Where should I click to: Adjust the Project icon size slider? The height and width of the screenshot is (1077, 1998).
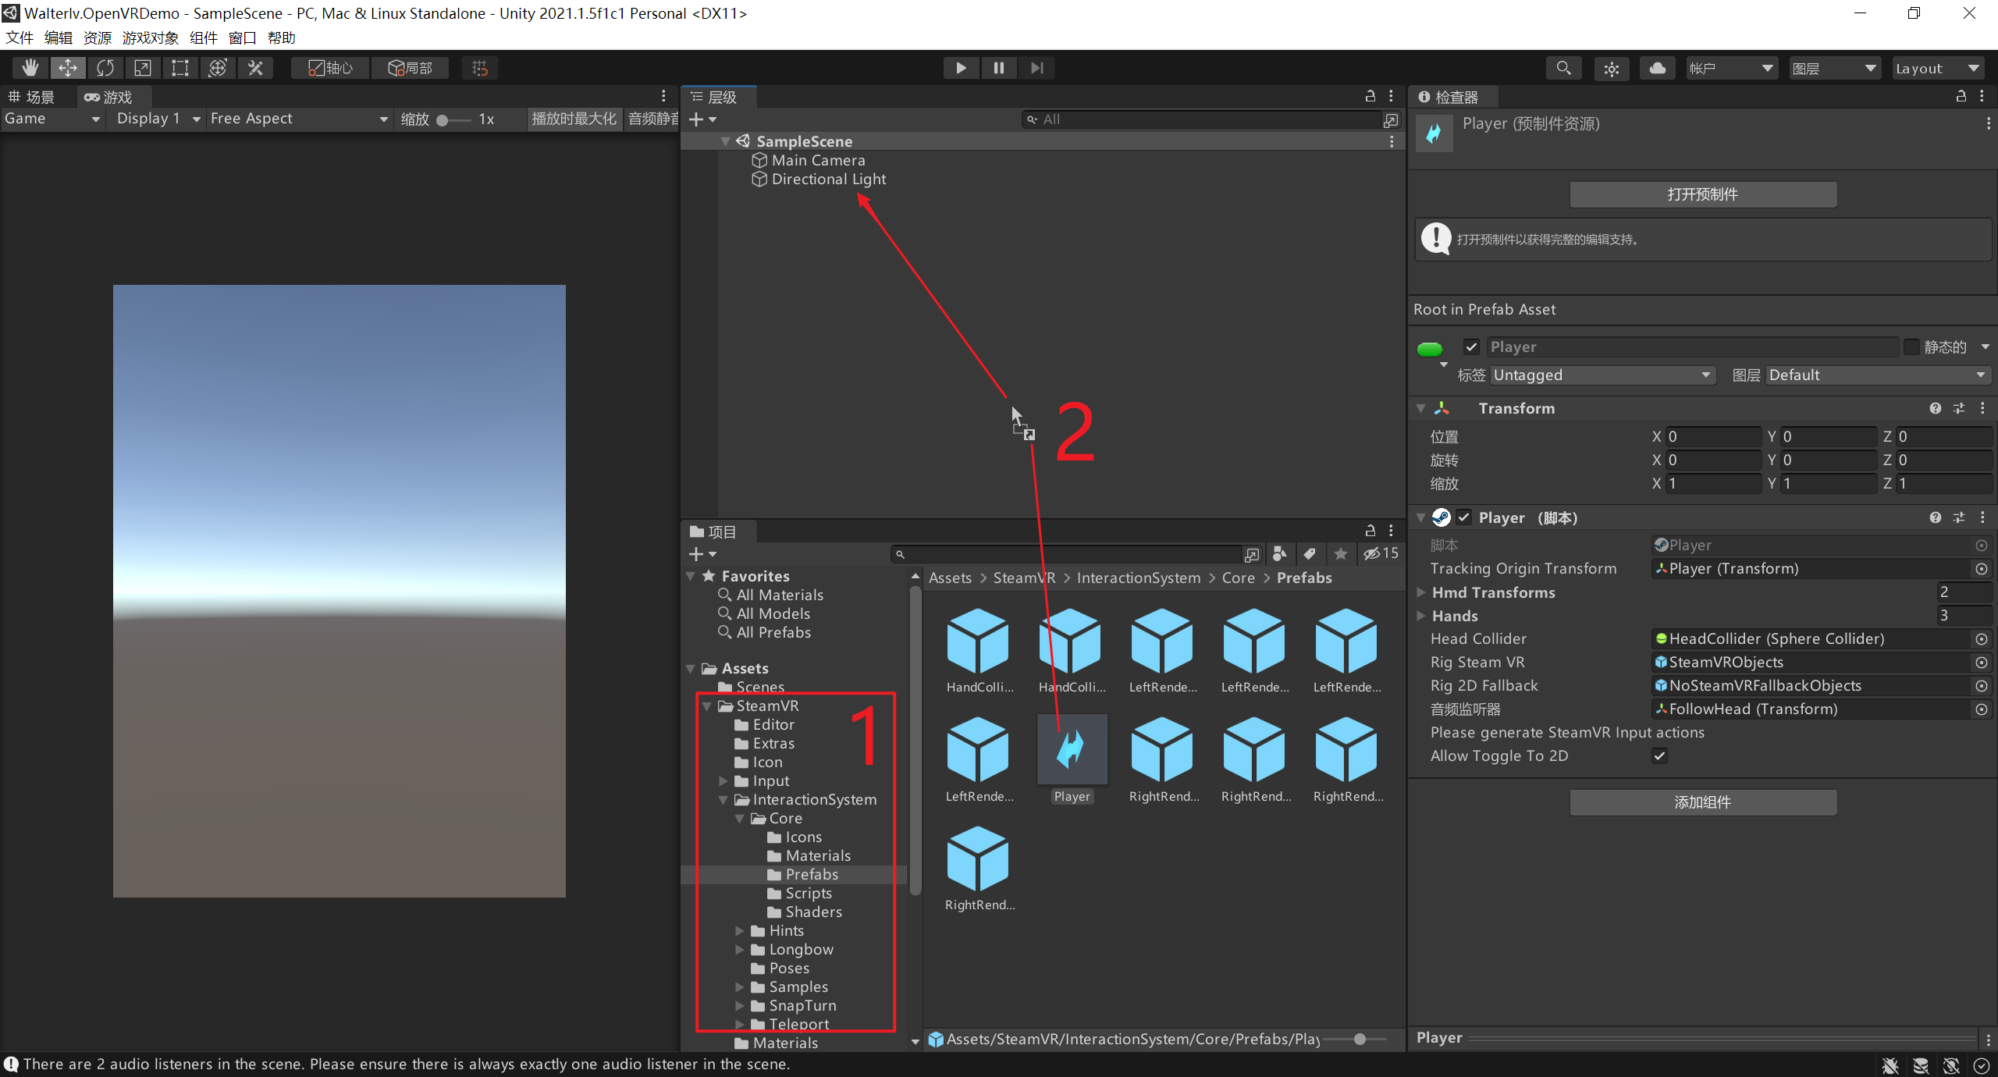(x=1359, y=1039)
